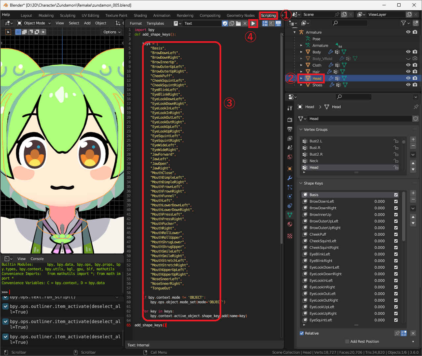
Task: Open the Material properties tab
Action: 290,224
